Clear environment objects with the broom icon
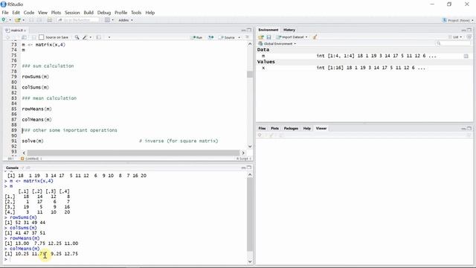Image resolution: width=476 pixels, height=268 pixels. pos(315,37)
